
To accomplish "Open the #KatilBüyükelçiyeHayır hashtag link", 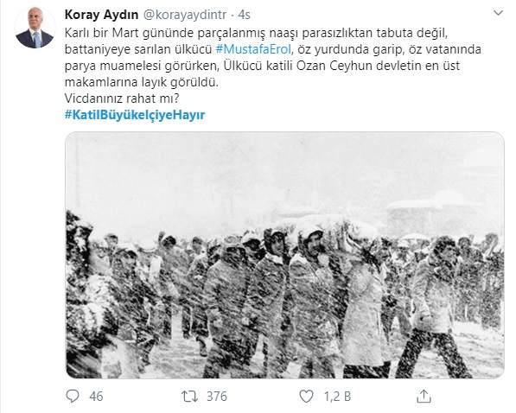I will [135, 115].
